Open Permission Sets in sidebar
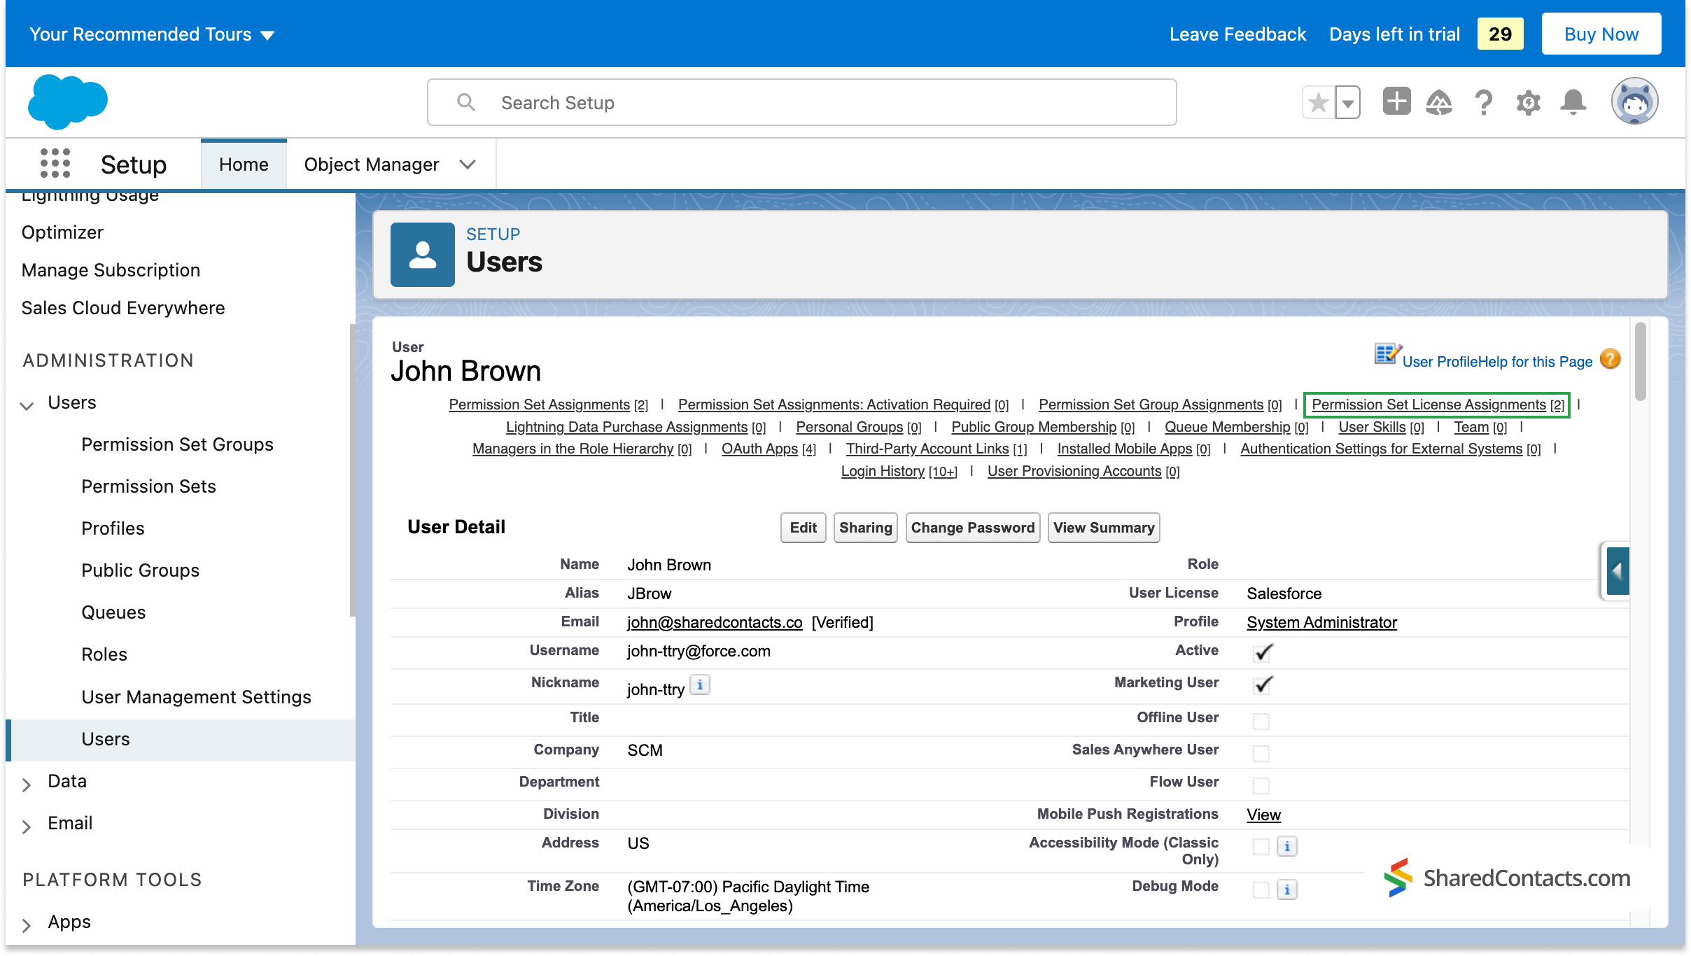The width and height of the screenshot is (1691, 956). (x=148, y=486)
